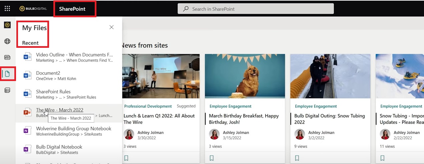424x164 pixels.
Task: Bookmark the Lunch & Learn news post
Action: tap(126, 158)
